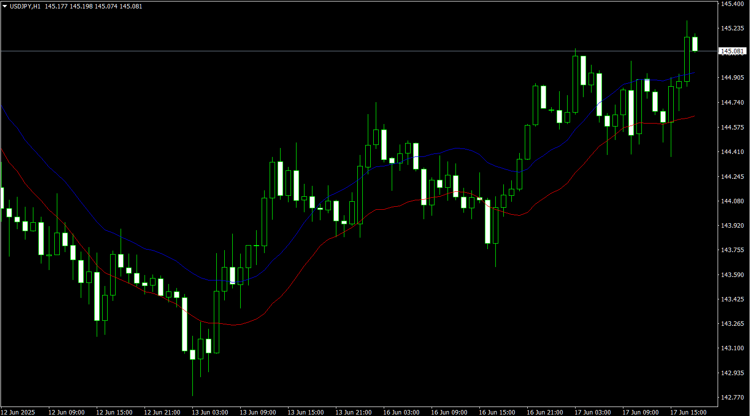The height and width of the screenshot is (416, 750).
Task: Click the 143.265 price axis label
Action: [x=733, y=324]
